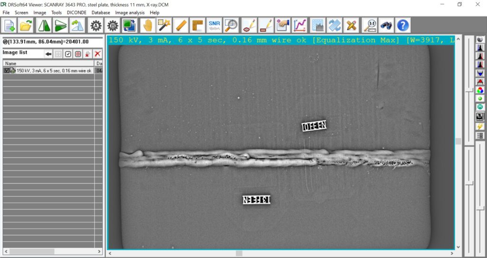
Task: Open the Image menu
Action: click(40, 13)
